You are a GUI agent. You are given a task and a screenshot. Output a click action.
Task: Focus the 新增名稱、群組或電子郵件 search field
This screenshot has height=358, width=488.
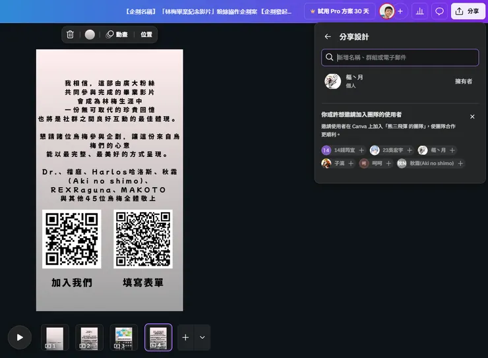click(x=400, y=57)
